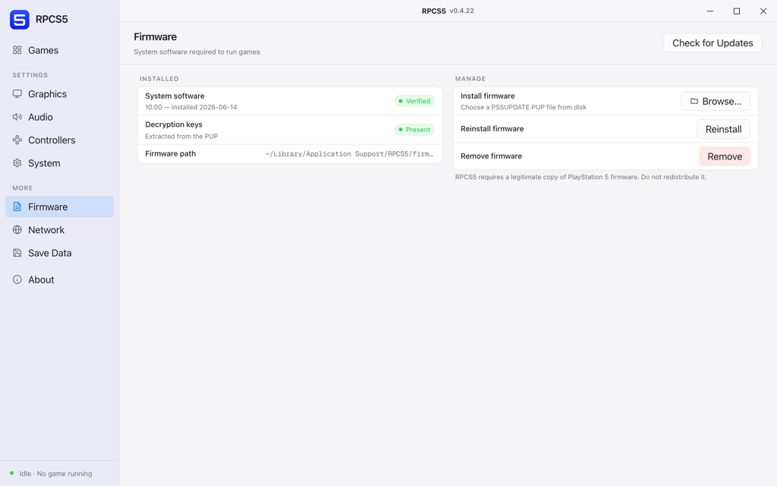Click the Install firmware label
This screenshot has height=486, width=777.
pyautogui.click(x=488, y=96)
